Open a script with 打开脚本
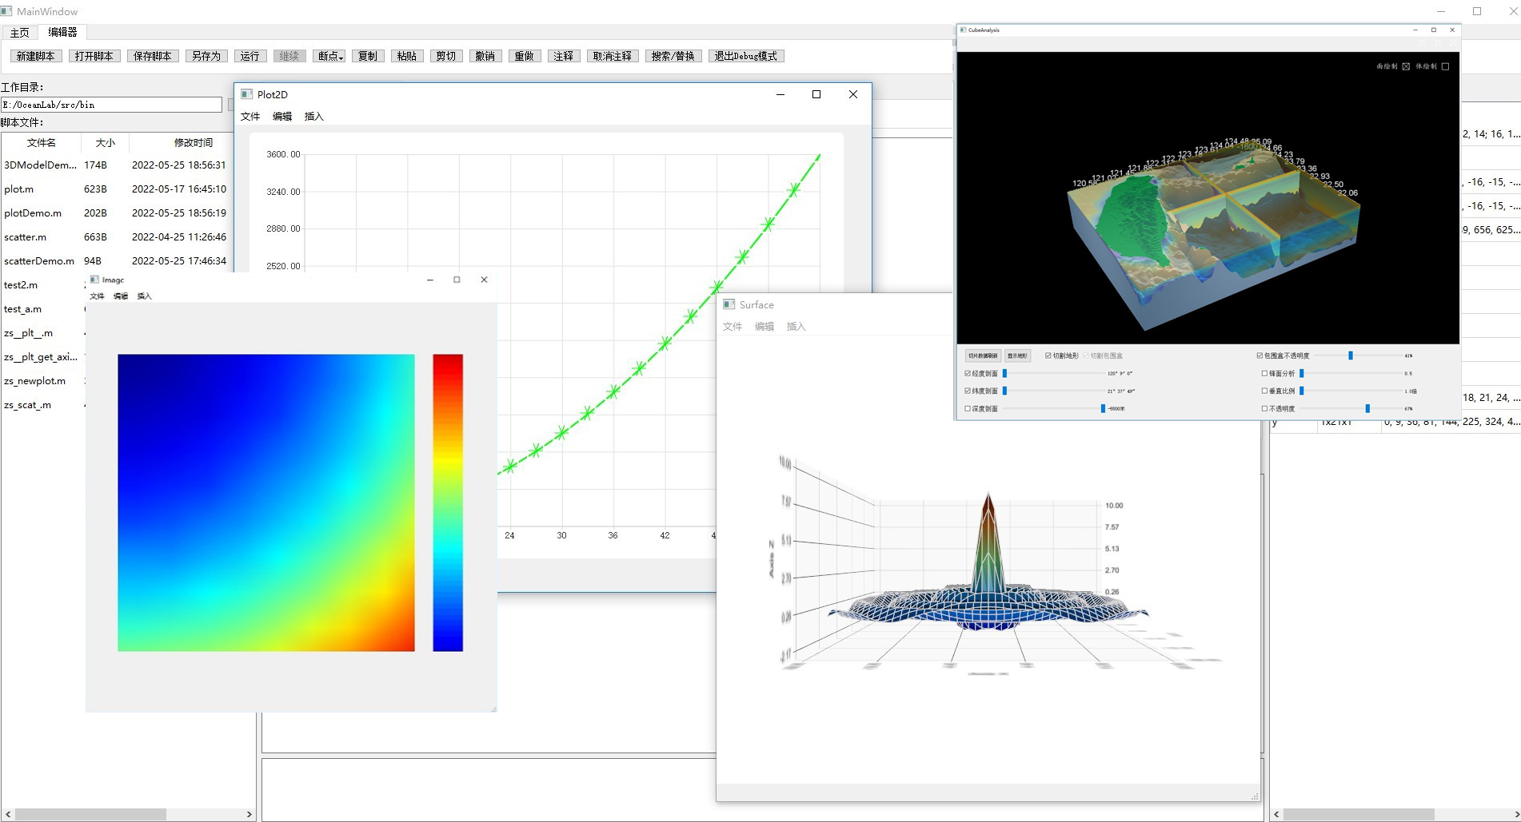1521x822 pixels. pos(94,56)
